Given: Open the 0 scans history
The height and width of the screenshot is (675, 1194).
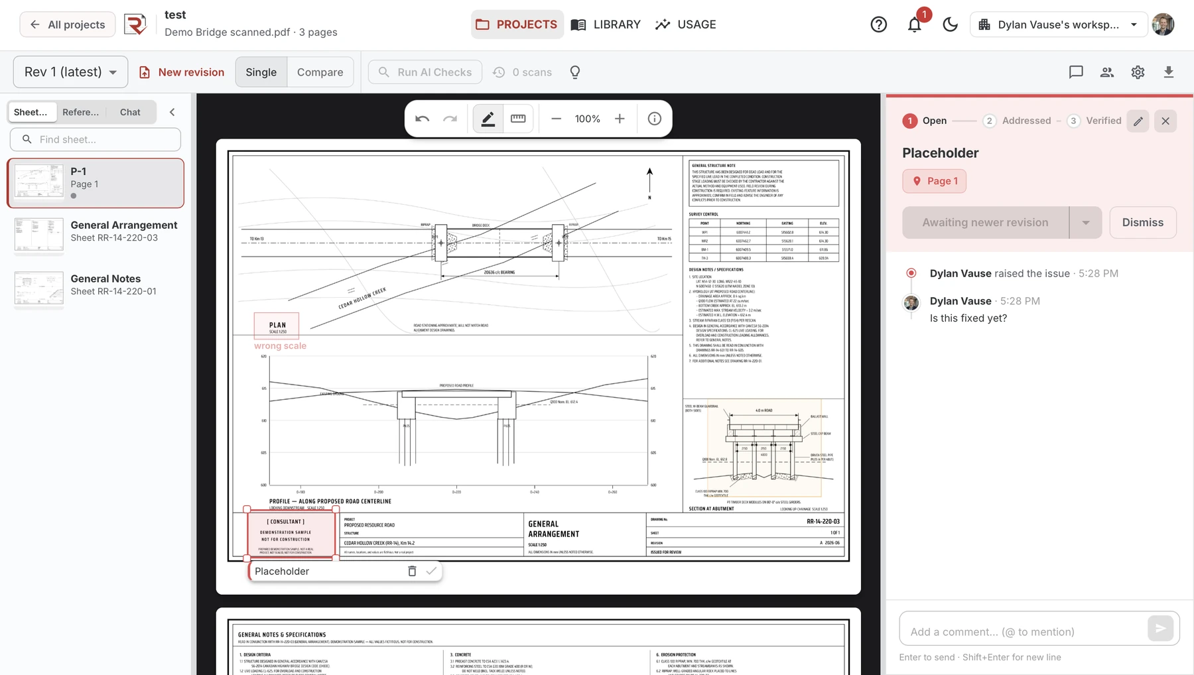Looking at the screenshot, I should click(522, 72).
